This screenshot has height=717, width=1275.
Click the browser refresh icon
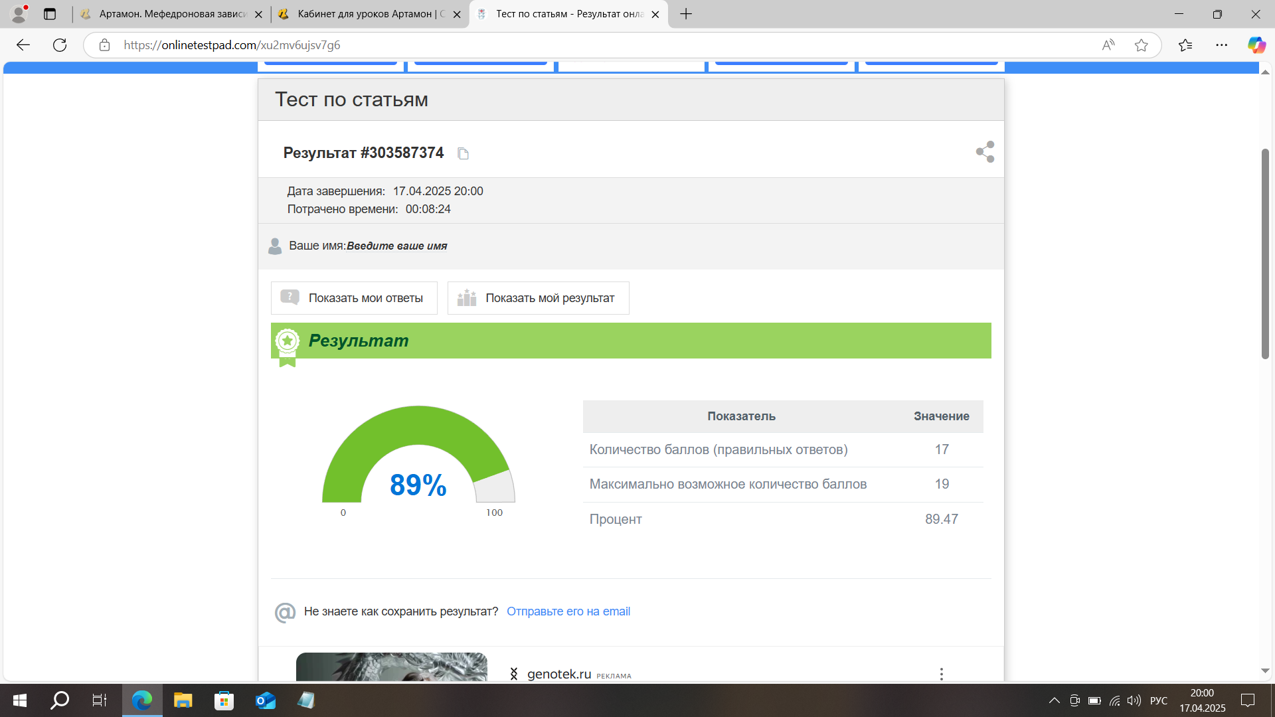coord(60,45)
